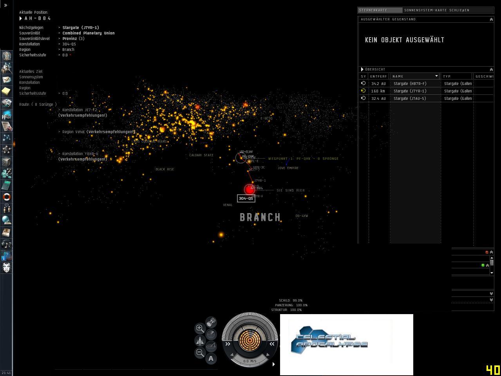The width and height of the screenshot is (501, 376).
Task: Click the increase speed triangle on HUD
Action: [268, 355]
